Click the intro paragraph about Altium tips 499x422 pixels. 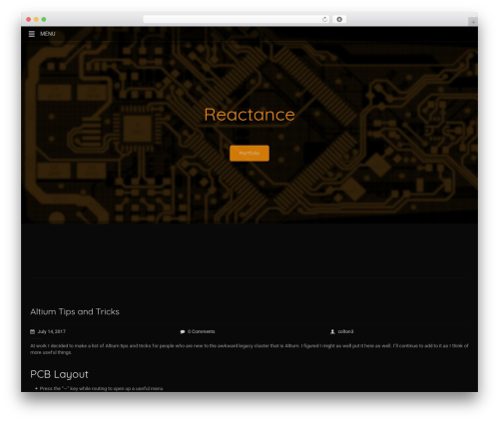[249, 349]
